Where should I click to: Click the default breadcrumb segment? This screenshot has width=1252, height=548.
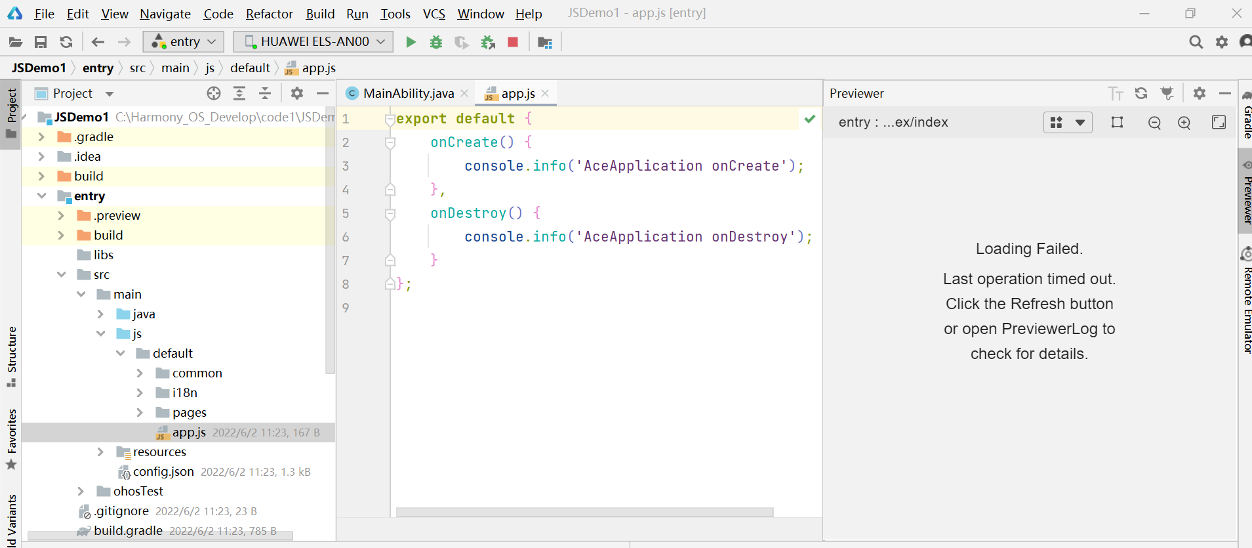(250, 68)
